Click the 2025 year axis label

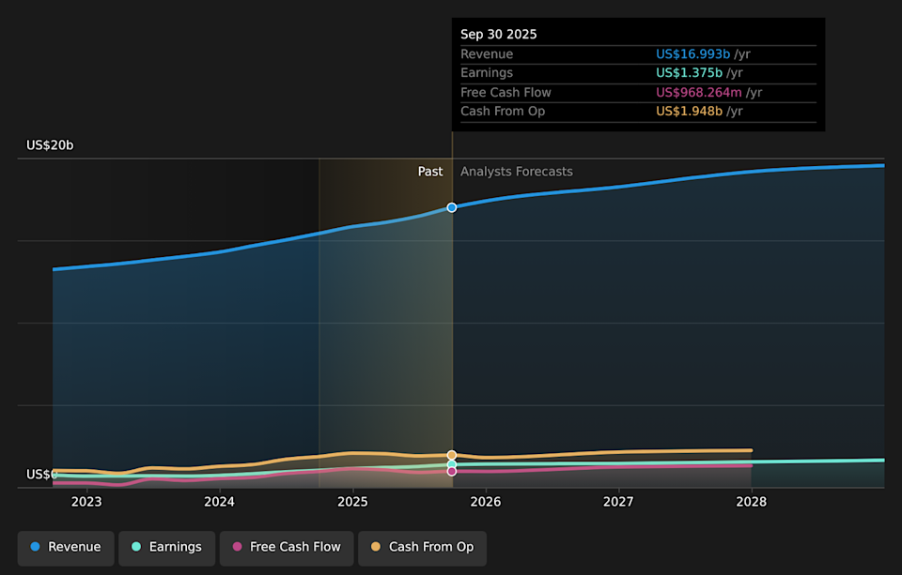352,502
